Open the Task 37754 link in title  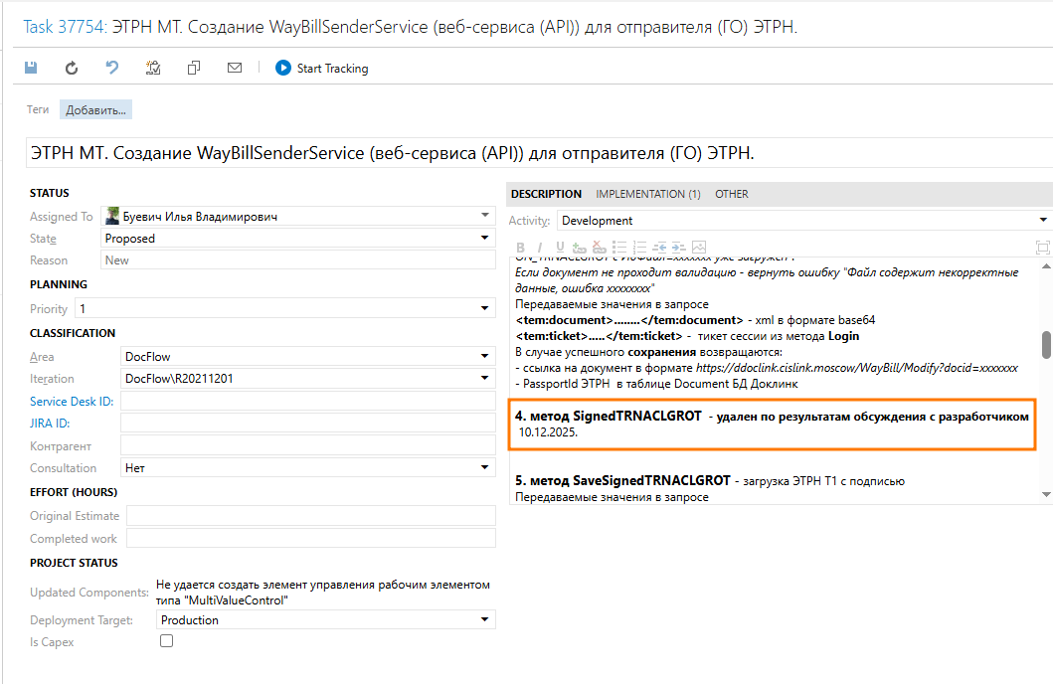(x=65, y=27)
